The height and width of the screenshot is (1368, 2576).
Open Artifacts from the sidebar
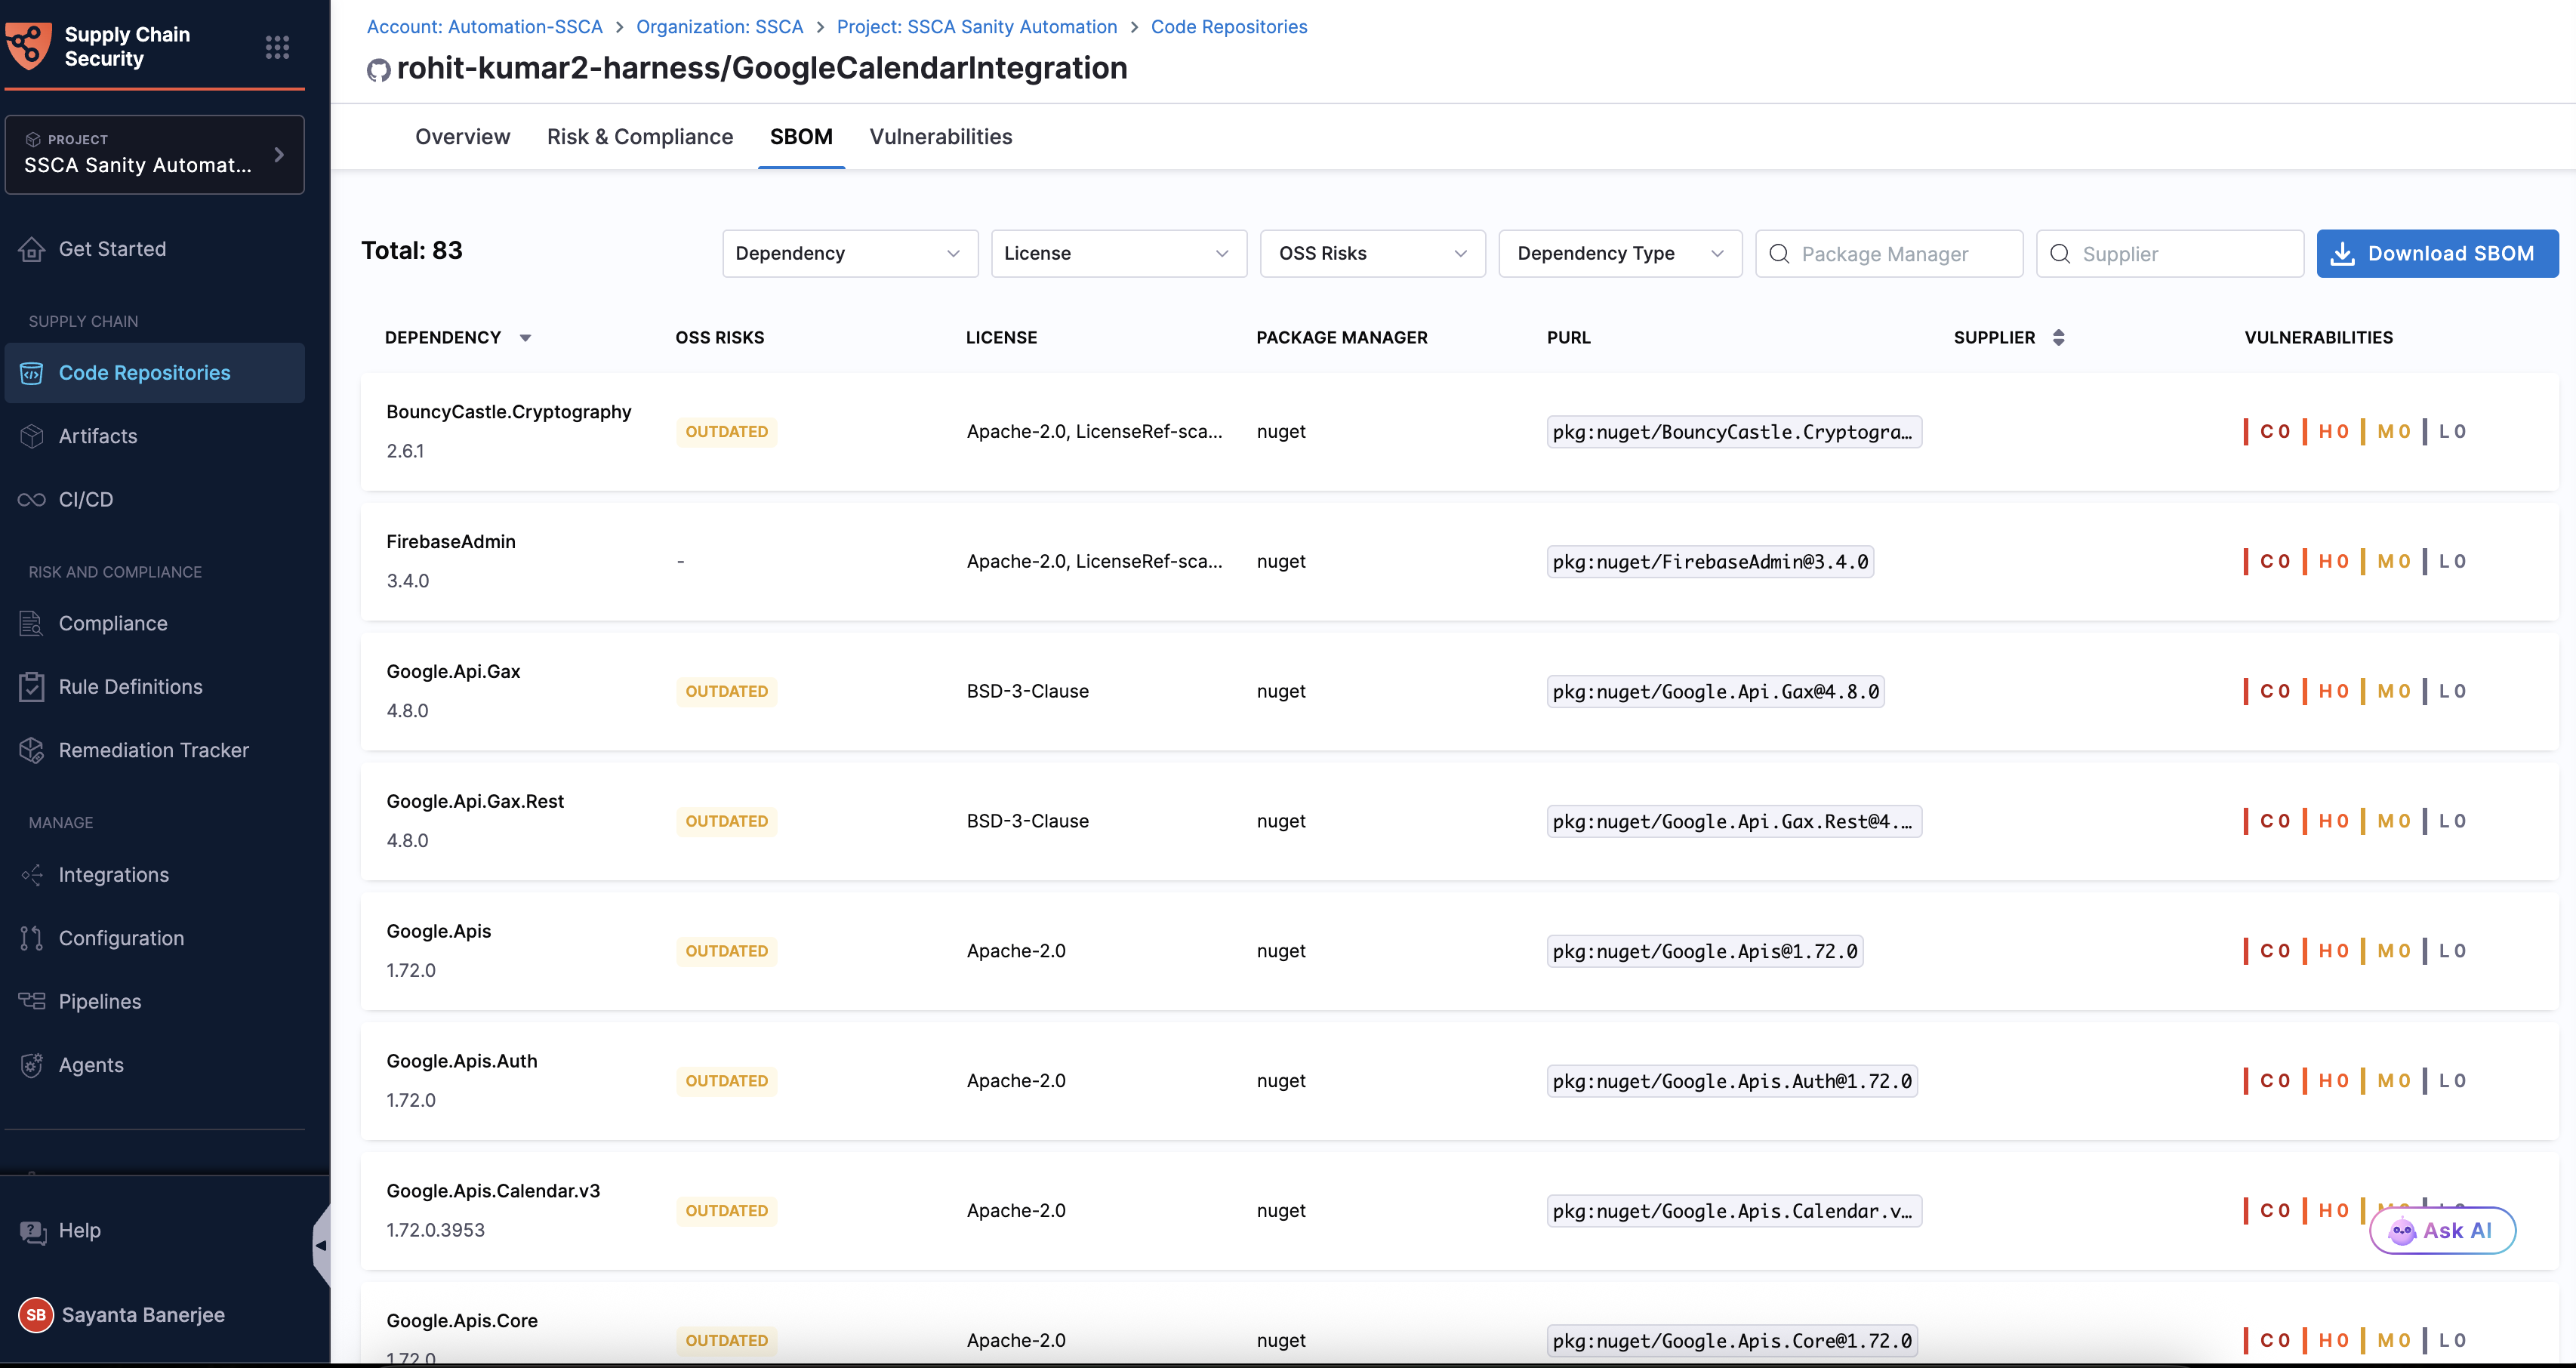(98, 436)
